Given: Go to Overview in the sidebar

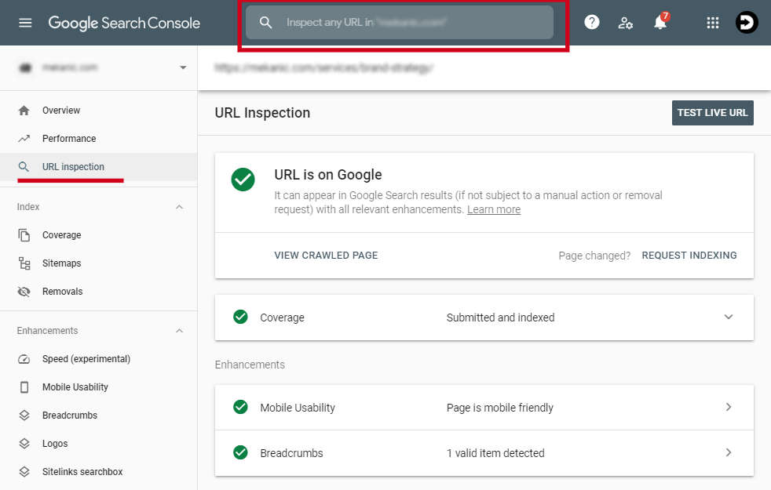Looking at the screenshot, I should 98,111.
